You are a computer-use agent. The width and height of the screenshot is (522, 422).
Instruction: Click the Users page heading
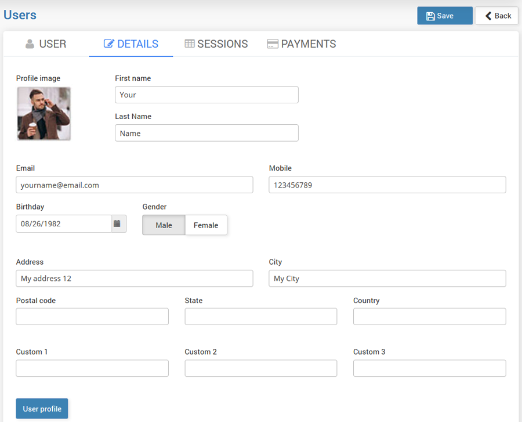pyautogui.click(x=20, y=15)
